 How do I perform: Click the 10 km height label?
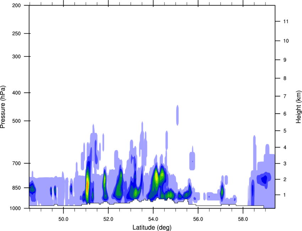(x=286, y=41)
